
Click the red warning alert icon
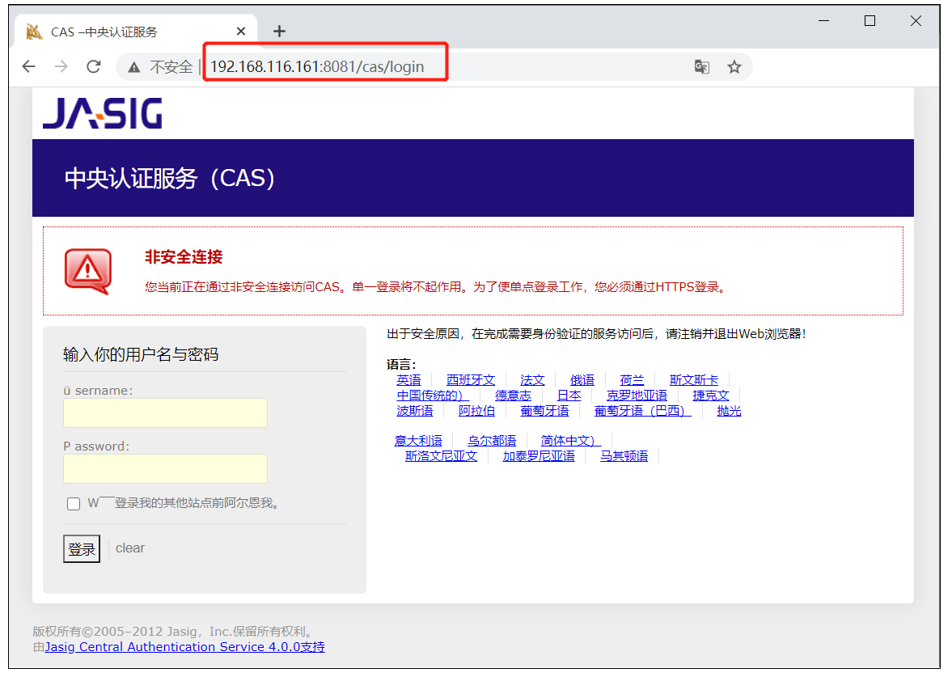(88, 271)
